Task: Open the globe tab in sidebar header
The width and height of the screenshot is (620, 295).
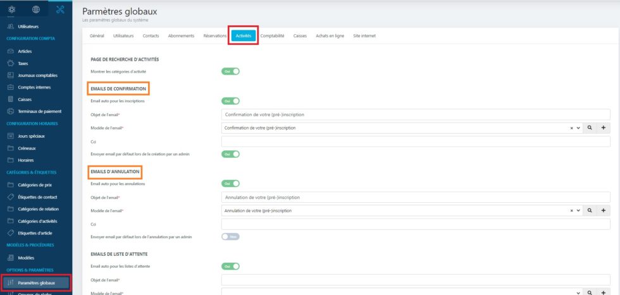Action: click(36, 9)
